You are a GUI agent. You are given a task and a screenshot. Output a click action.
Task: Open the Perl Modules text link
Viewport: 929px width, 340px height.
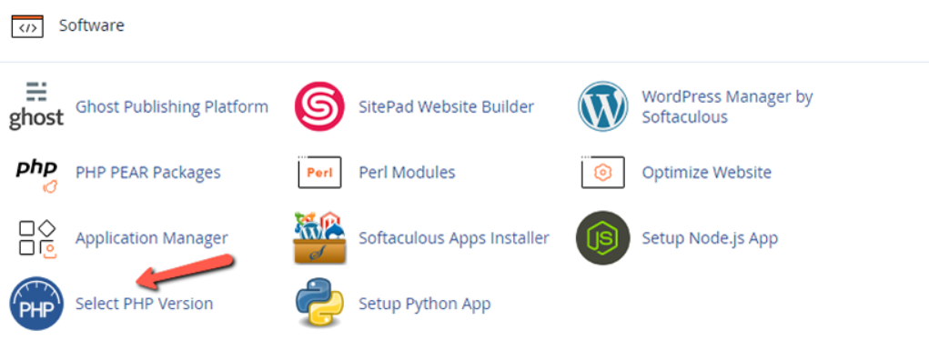(x=407, y=173)
